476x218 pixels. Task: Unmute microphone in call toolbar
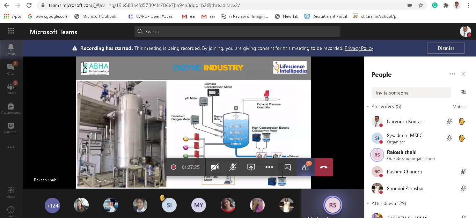tap(233, 167)
